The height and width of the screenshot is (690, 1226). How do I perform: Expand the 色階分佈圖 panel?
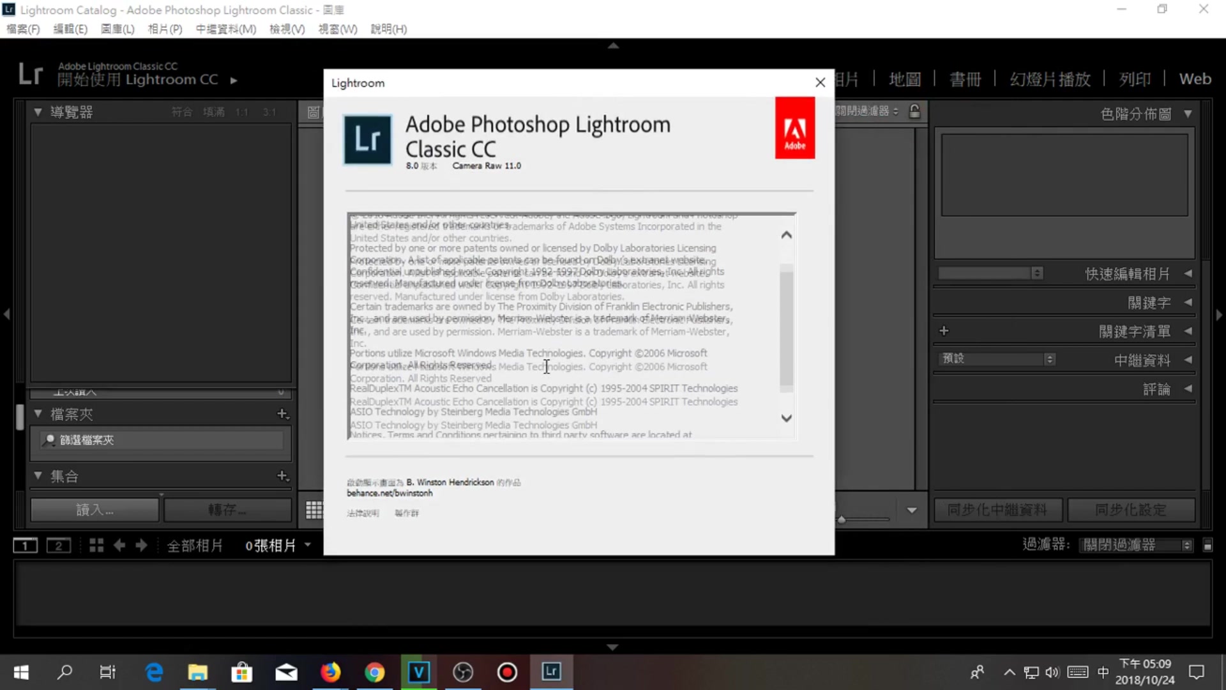coord(1188,113)
